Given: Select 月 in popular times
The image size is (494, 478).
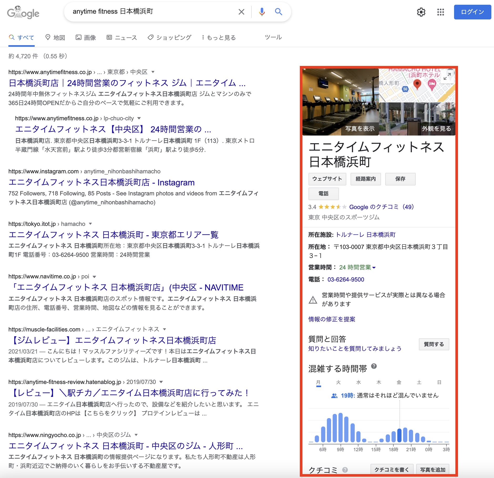Looking at the screenshot, I should tap(318, 382).
